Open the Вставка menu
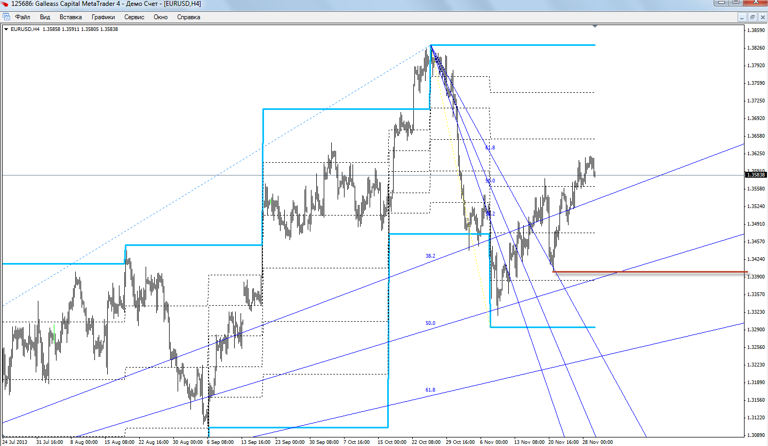The height and width of the screenshot is (446, 768). [70, 17]
